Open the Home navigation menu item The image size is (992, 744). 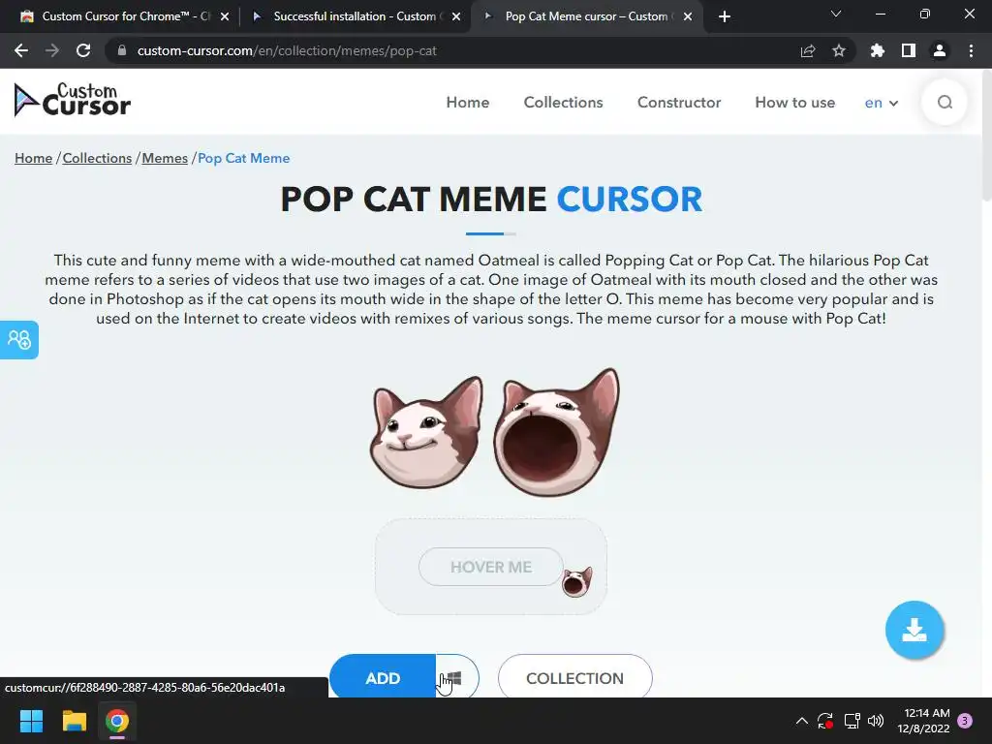pos(468,103)
